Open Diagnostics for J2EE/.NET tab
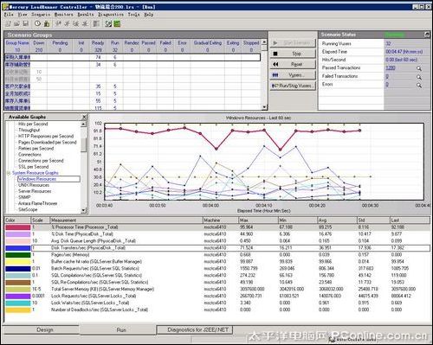The height and width of the screenshot is (345, 433). [195, 330]
